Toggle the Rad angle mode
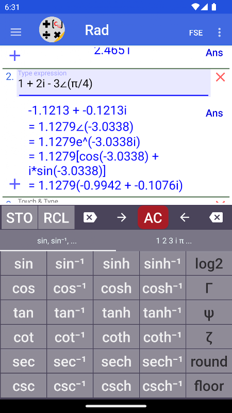This screenshot has width=232, height=413. click(x=97, y=30)
